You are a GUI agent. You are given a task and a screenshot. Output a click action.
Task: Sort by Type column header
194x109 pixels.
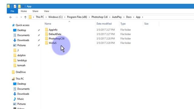point(123,24)
